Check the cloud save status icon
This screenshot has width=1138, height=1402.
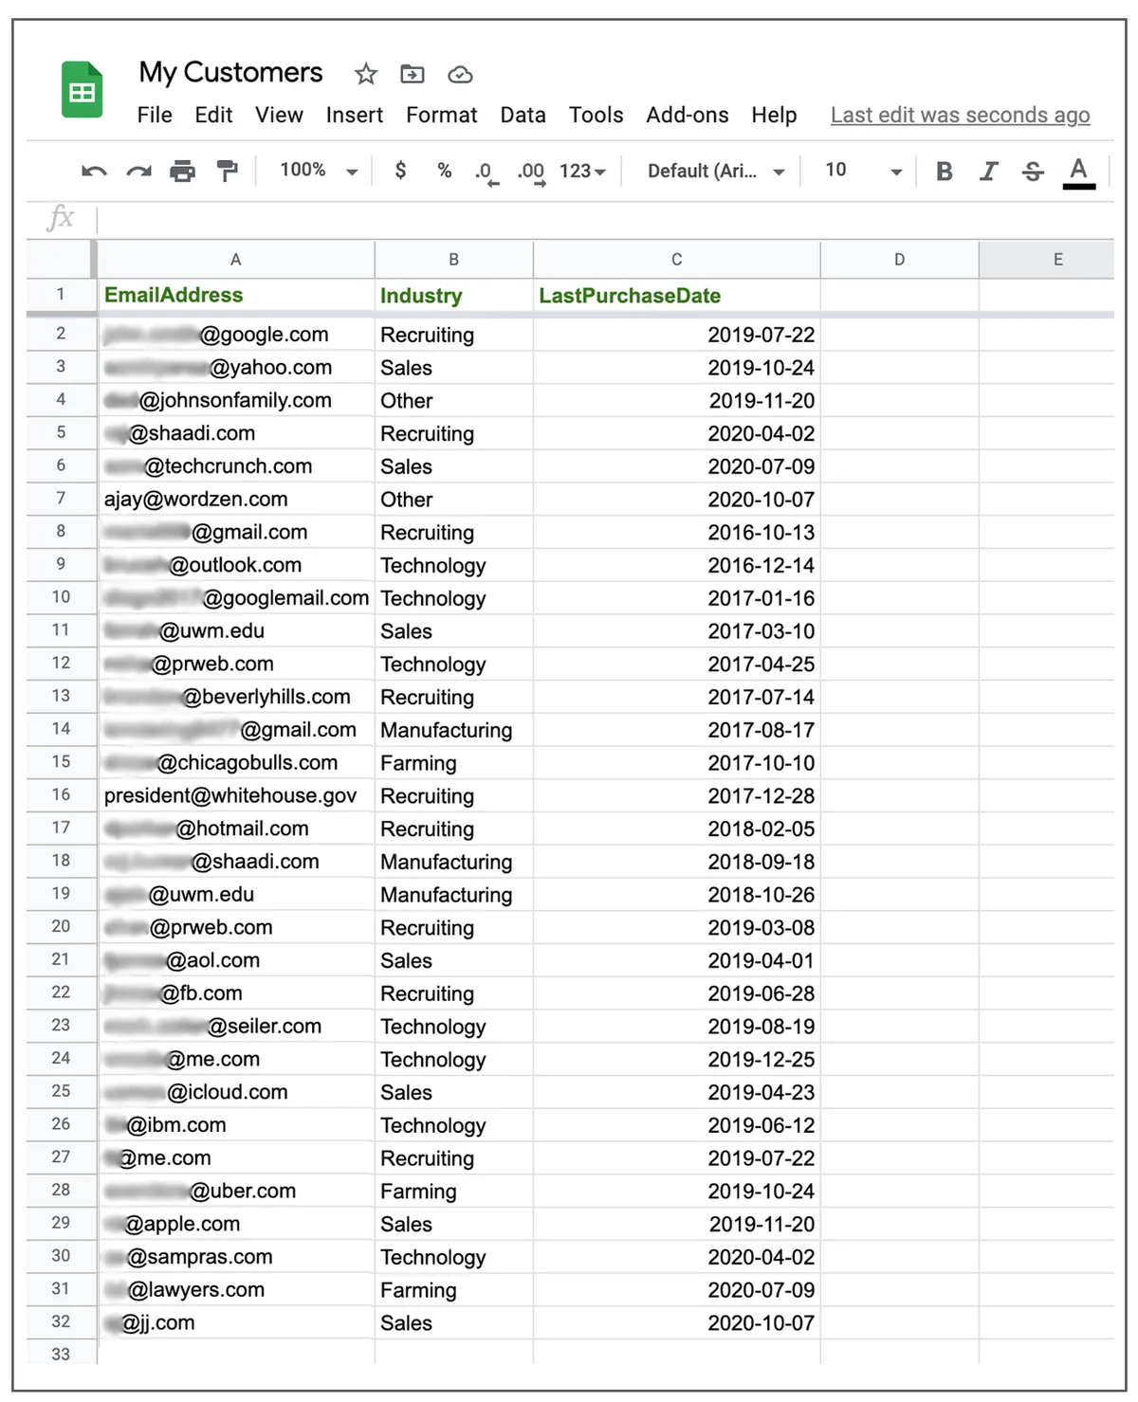[460, 74]
